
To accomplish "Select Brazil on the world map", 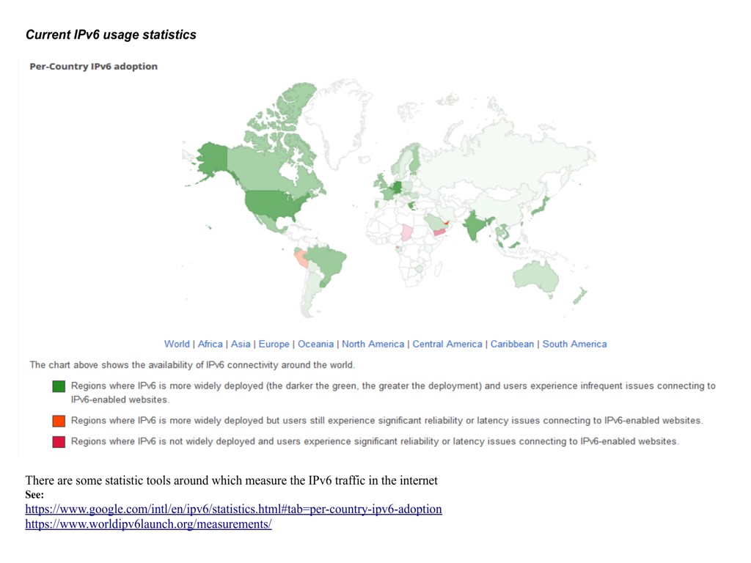I will tap(330, 264).
